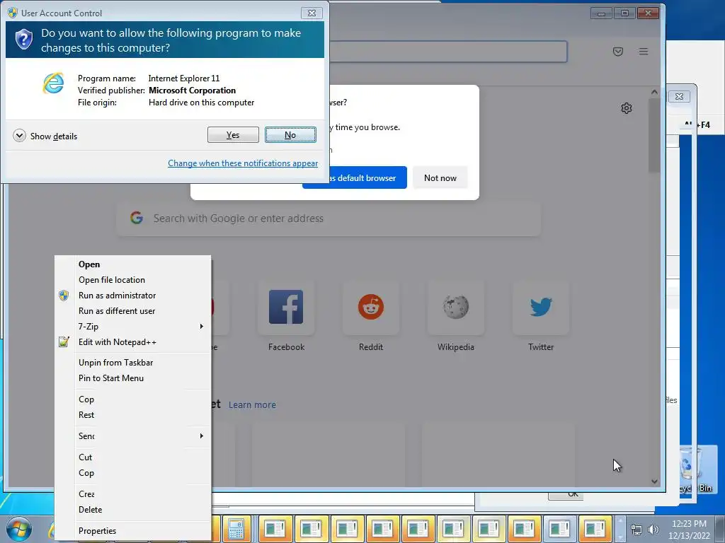The height and width of the screenshot is (543, 725).
Task: Dismiss prompt with 'Not now' button
Action: pyautogui.click(x=440, y=177)
